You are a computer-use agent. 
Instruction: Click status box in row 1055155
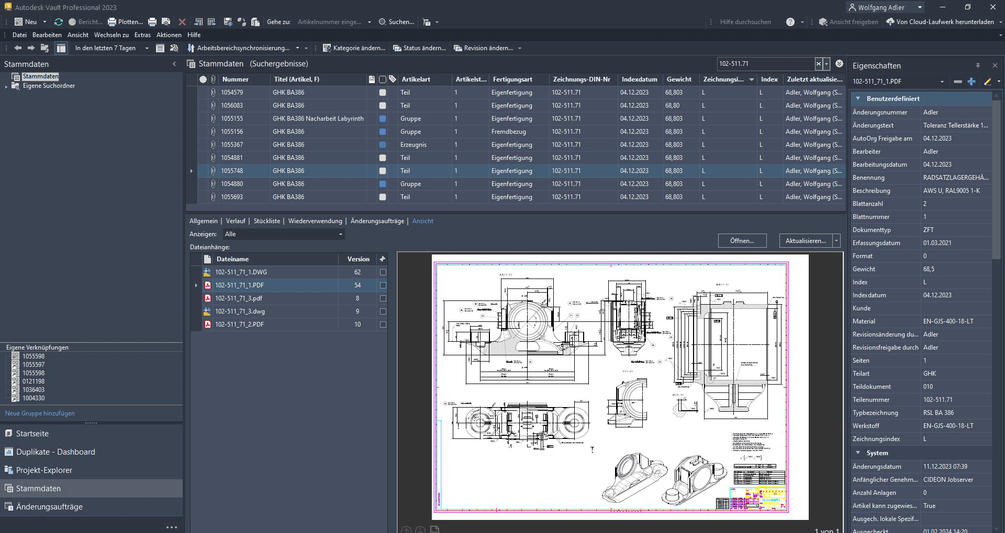[383, 119]
